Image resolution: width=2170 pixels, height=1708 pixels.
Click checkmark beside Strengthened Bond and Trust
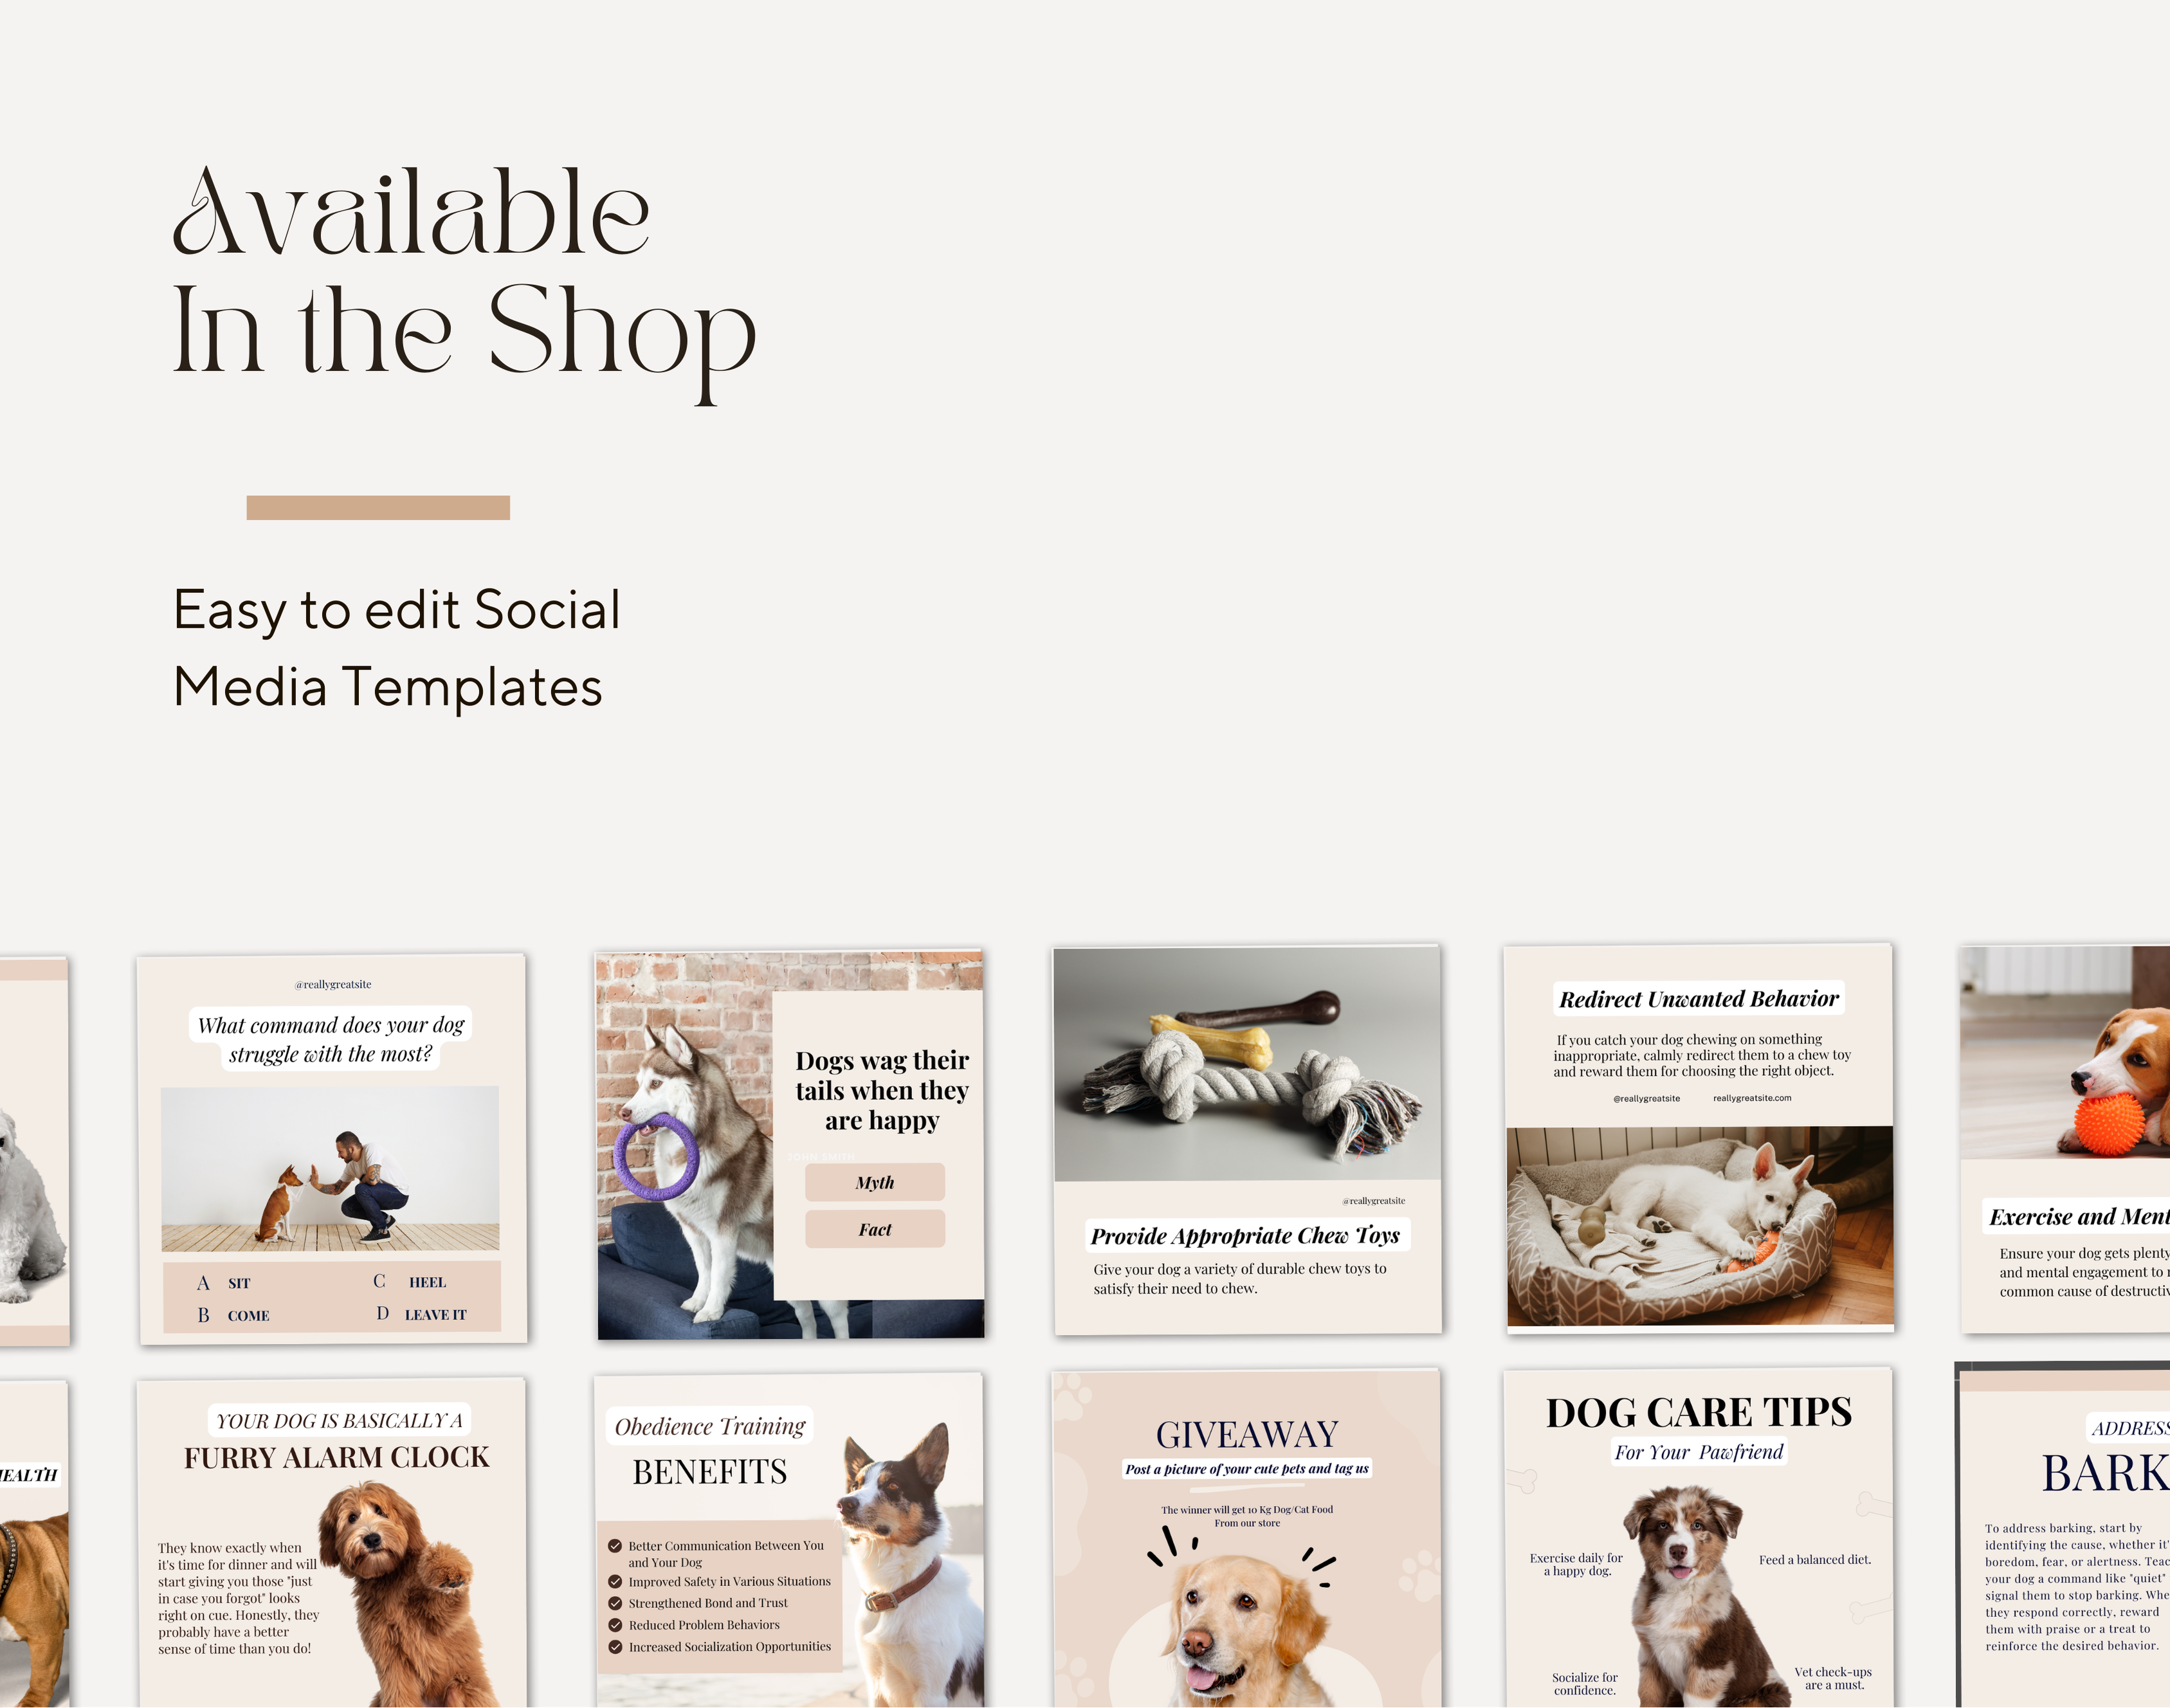(x=615, y=1604)
